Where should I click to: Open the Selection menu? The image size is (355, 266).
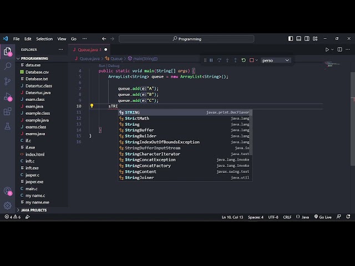[x=44, y=39]
